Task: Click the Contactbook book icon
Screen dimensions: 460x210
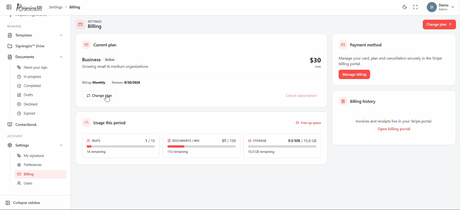Action: click(10, 125)
